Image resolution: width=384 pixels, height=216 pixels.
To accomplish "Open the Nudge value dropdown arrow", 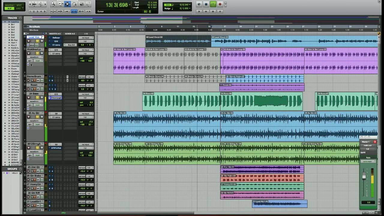I will click(x=190, y=8).
